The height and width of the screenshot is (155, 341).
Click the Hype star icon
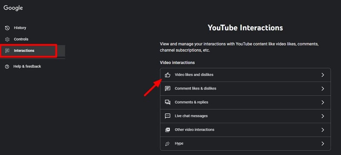click(x=168, y=144)
